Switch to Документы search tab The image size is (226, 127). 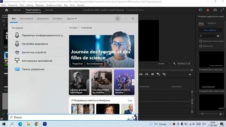tap(43, 19)
